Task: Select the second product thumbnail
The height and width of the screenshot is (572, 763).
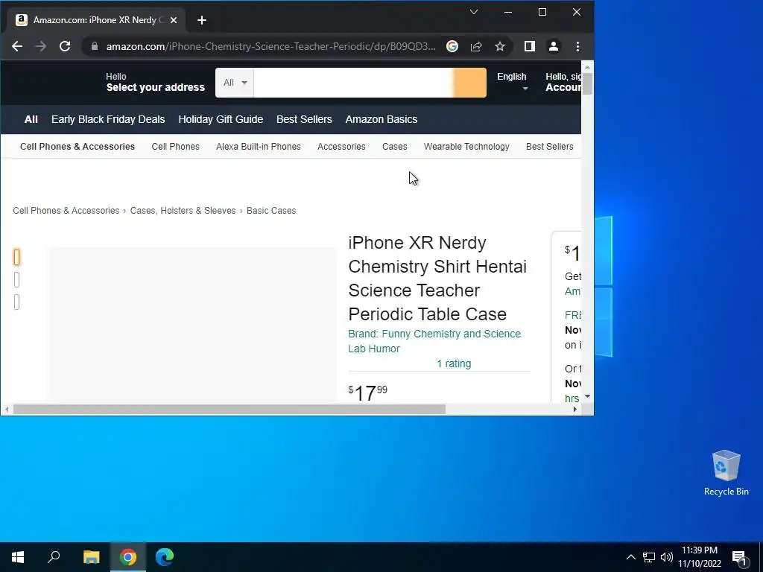Action: [16, 280]
